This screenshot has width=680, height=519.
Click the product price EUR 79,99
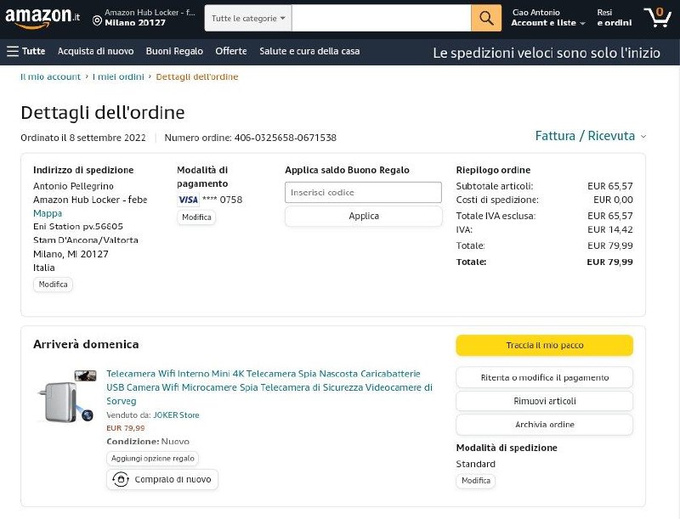pos(125,428)
